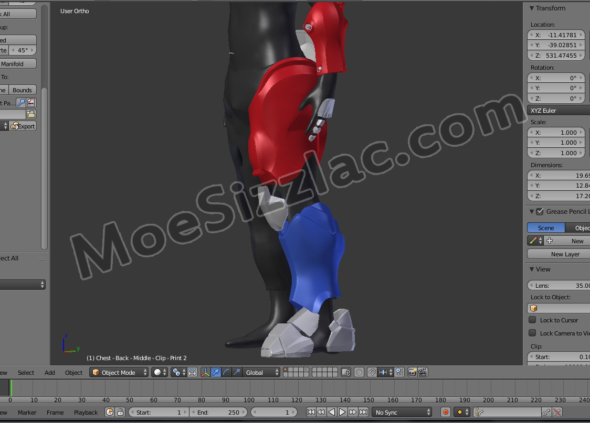590x423 pixels.
Task: Play the animation forward
Action: click(342, 412)
